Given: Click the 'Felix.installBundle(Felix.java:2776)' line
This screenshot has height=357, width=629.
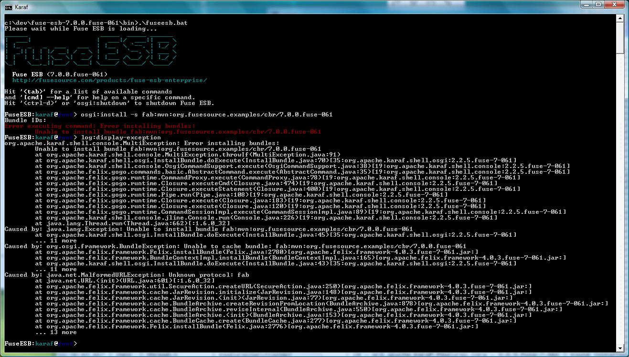Looking at the screenshot, I should tap(256, 326).
